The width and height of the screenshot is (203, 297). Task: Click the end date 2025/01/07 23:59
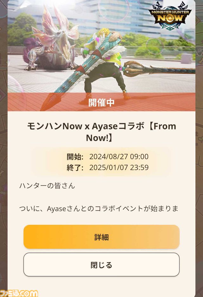coord(119,167)
